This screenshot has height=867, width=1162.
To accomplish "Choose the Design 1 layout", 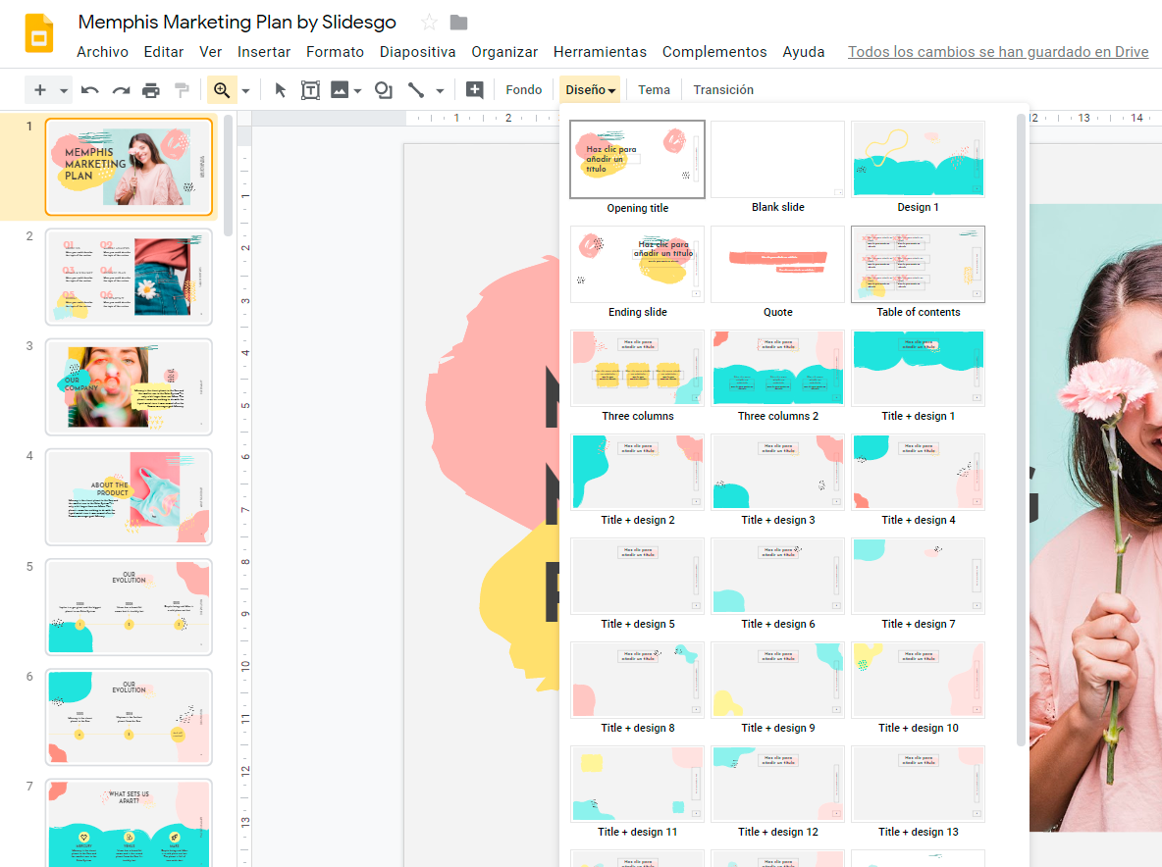I will pyautogui.click(x=919, y=160).
